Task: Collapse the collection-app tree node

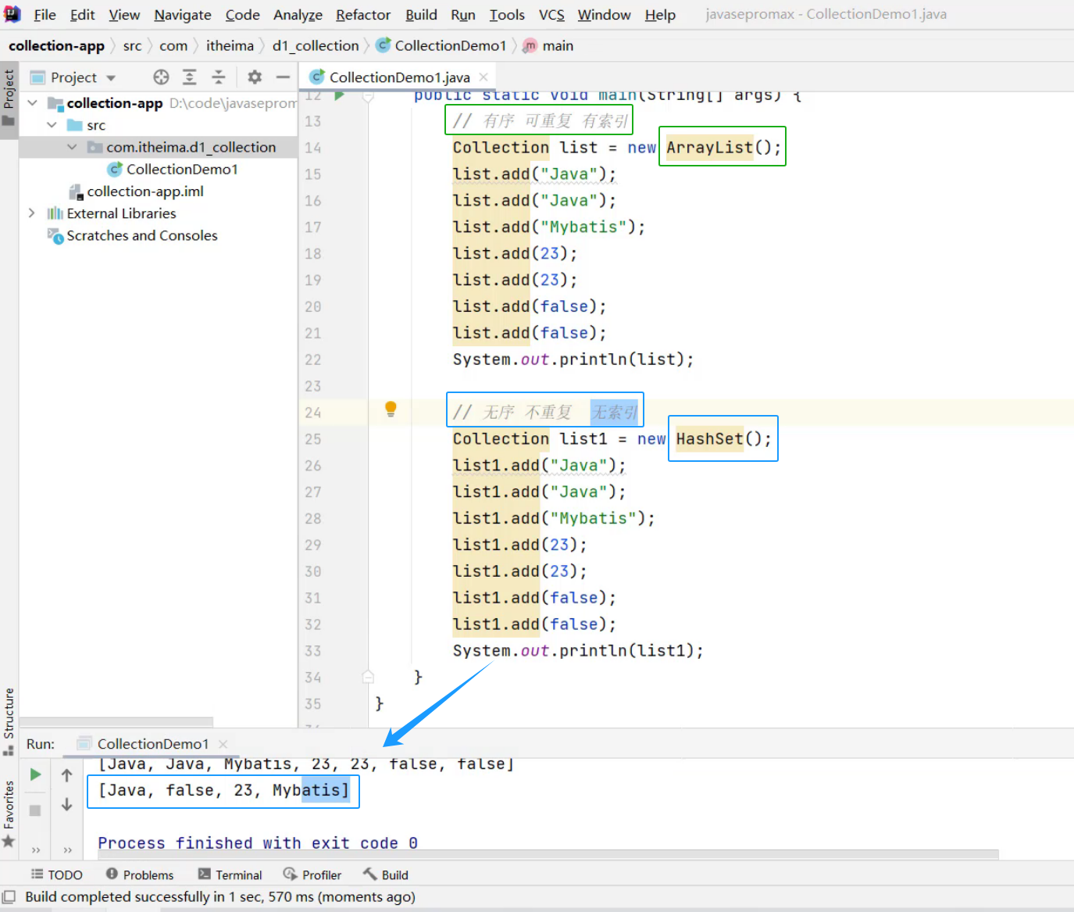Action: [32, 102]
